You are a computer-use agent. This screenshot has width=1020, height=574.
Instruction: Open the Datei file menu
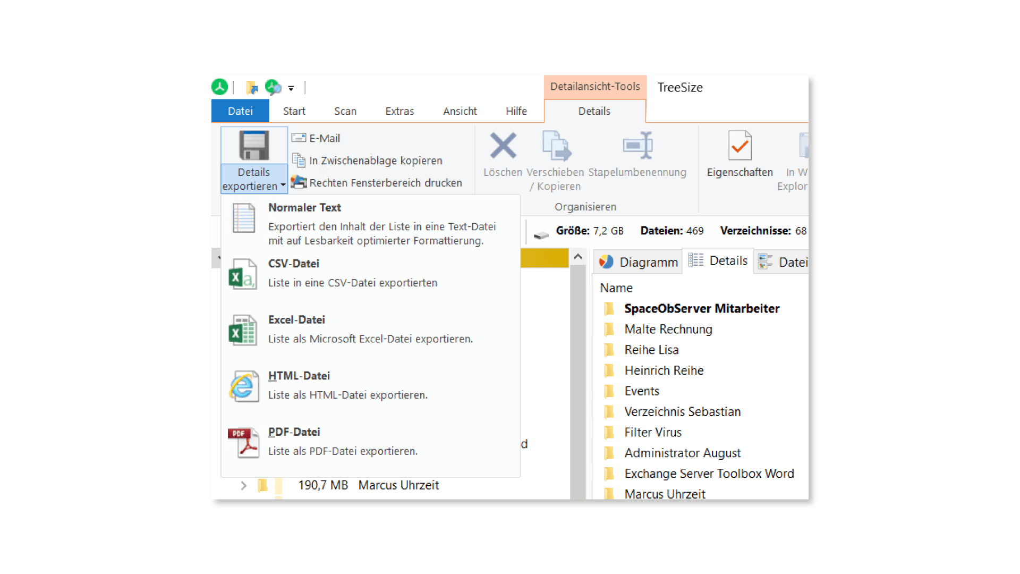pyautogui.click(x=240, y=111)
